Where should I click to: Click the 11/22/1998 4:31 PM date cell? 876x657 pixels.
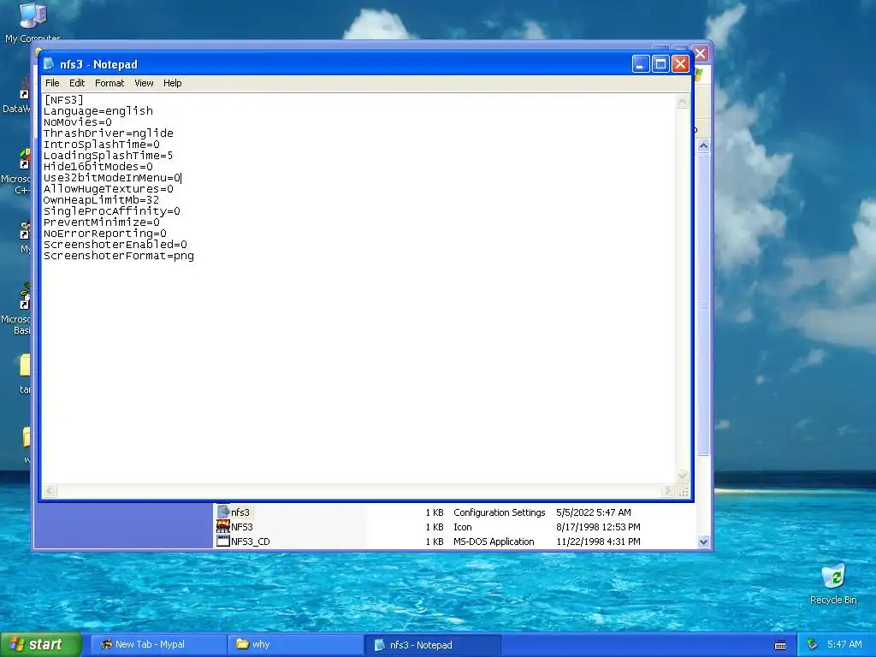pos(598,542)
